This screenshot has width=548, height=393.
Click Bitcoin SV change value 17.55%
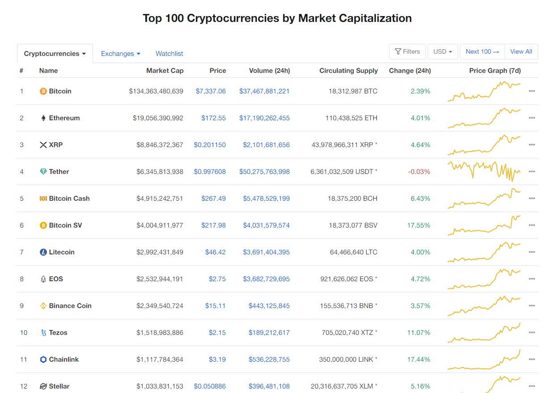coord(419,225)
